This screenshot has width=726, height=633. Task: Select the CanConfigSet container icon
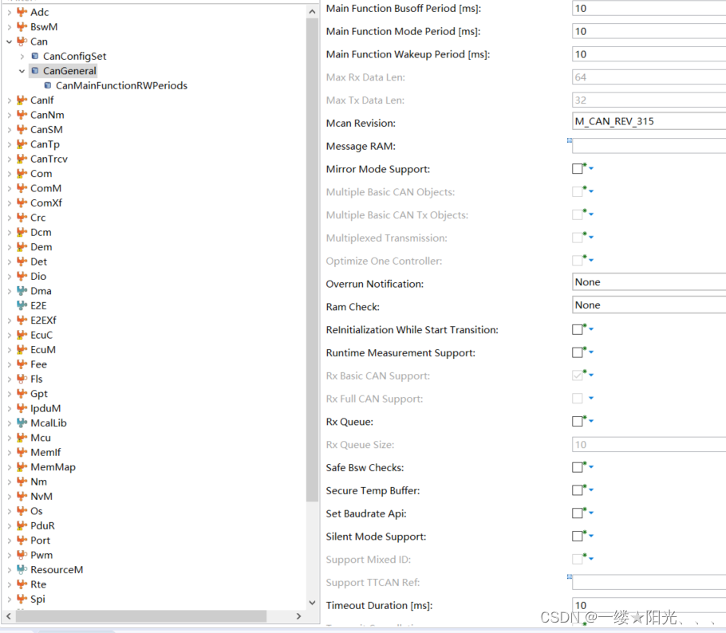(x=34, y=56)
